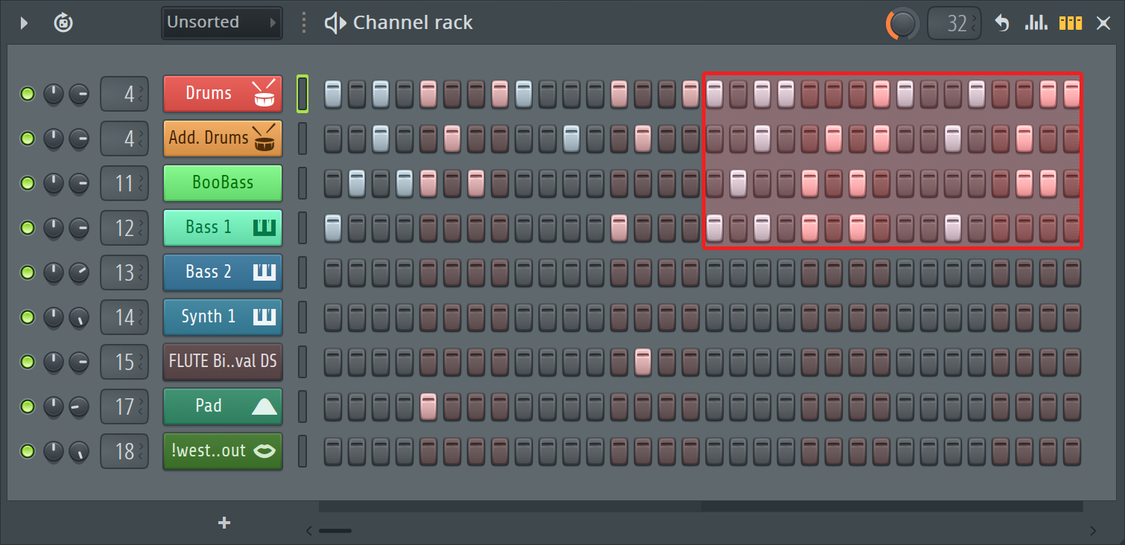This screenshot has height=545, width=1125.
Task: Click the Bass 2 mixer track number 13
Action: point(124,272)
